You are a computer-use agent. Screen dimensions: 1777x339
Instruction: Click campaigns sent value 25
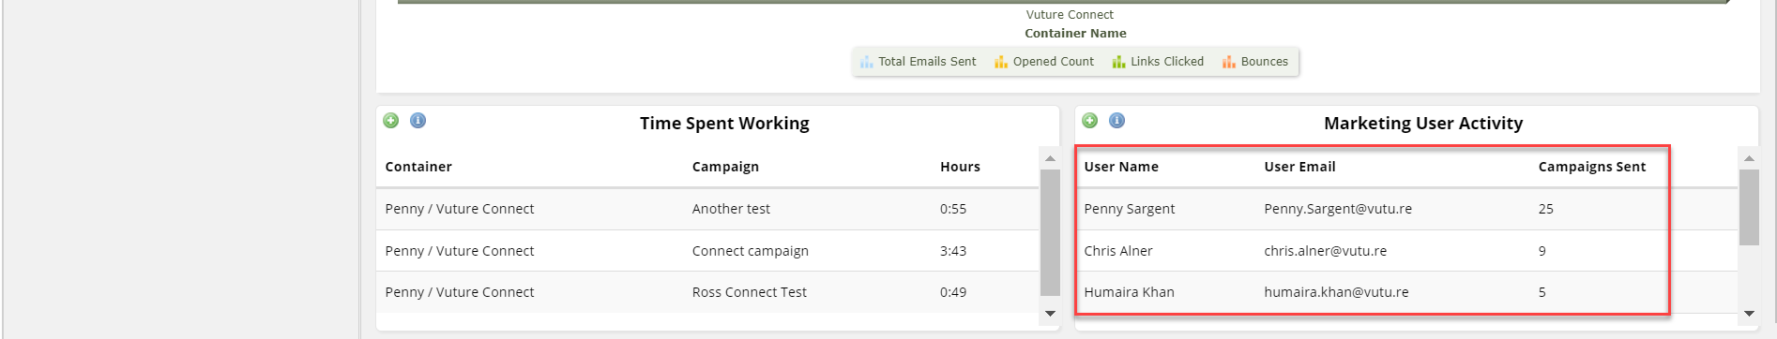pos(1546,209)
